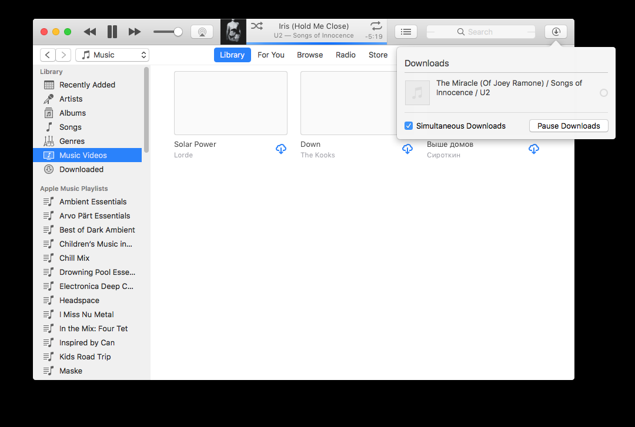This screenshot has height=427, width=635.
Task: Go back with the left chevron
Action: click(48, 55)
